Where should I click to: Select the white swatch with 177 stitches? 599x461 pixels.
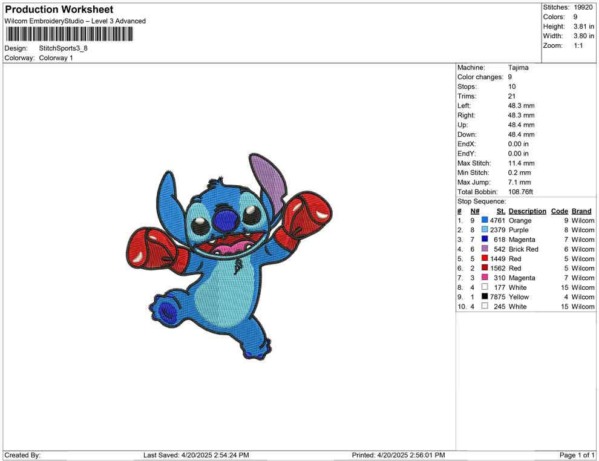point(485,287)
